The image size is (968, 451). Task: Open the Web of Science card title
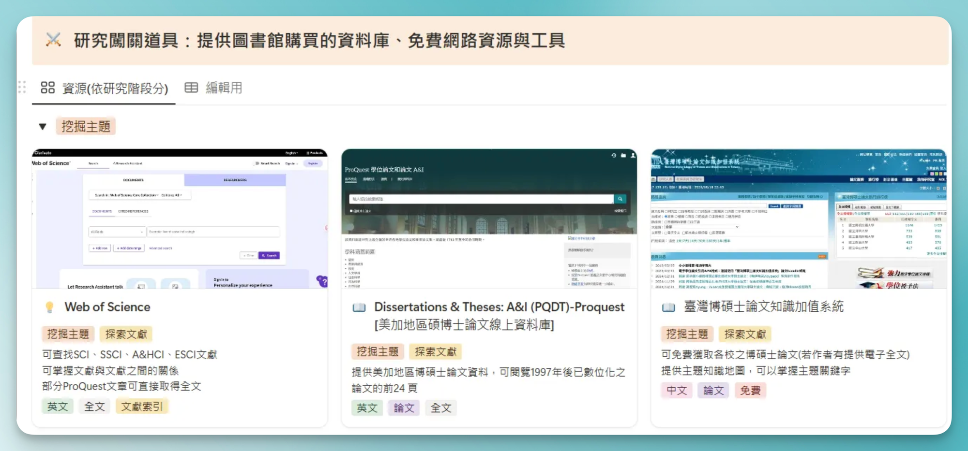click(x=107, y=307)
